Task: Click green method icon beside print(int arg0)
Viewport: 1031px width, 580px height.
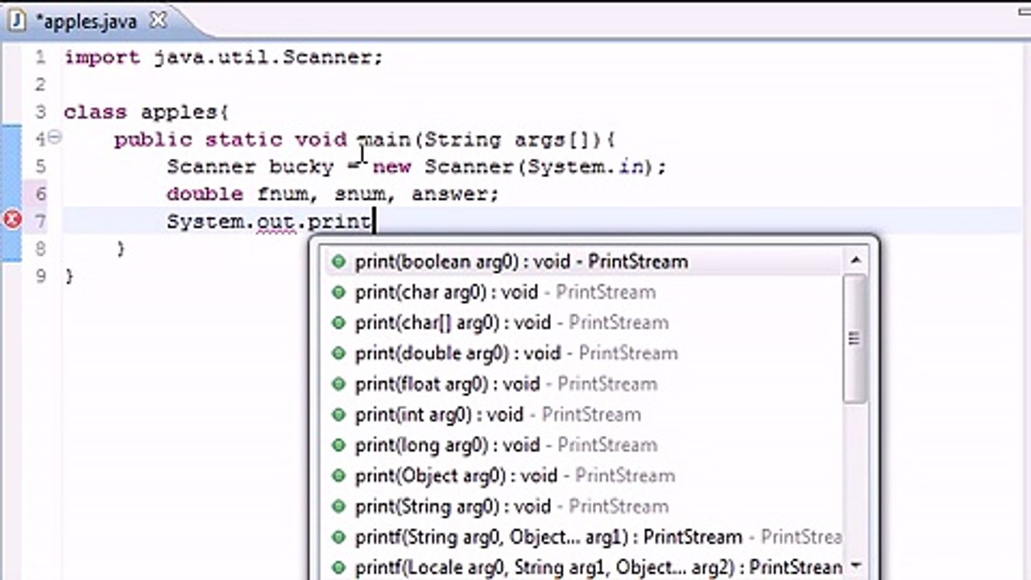Action: coord(338,415)
